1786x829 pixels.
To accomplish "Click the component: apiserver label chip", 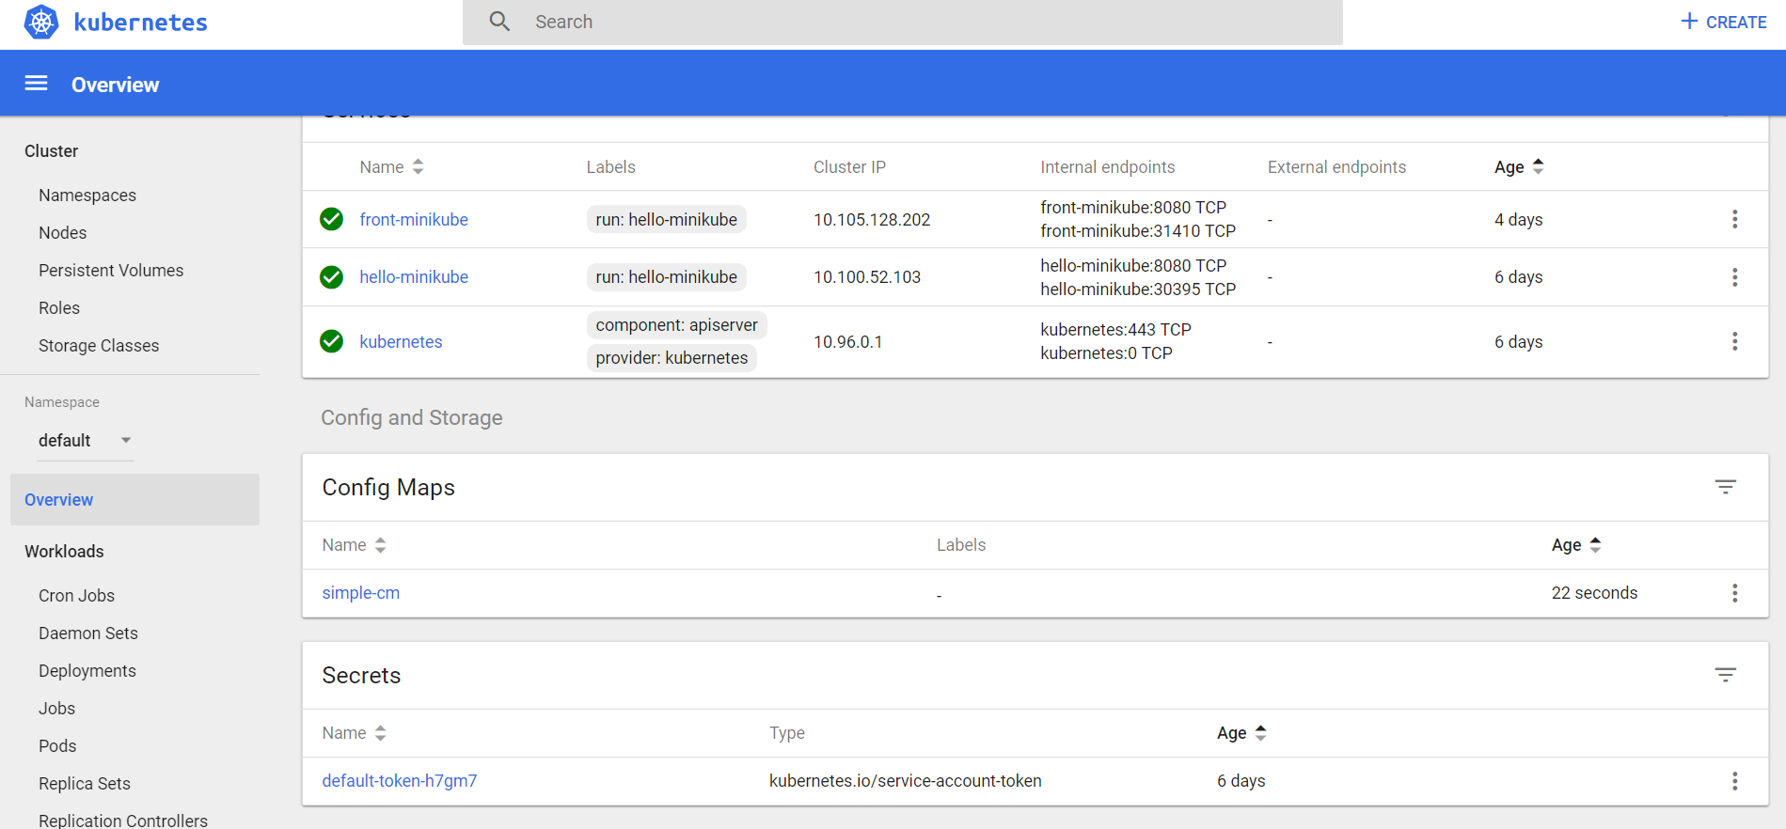I will click(676, 325).
